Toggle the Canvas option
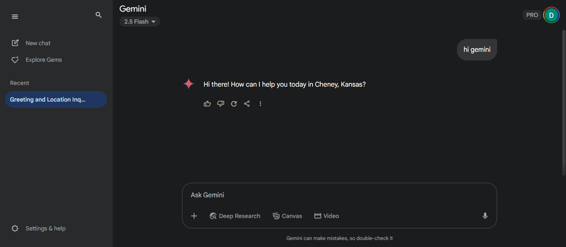This screenshot has height=247, width=566. 287,216
